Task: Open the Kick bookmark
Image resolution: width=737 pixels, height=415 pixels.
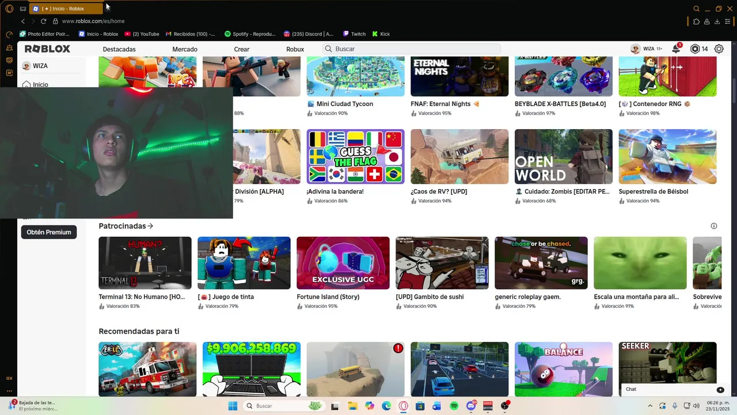Action: 381,34
